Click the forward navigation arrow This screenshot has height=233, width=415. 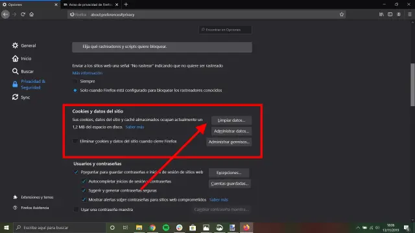(14, 14)
